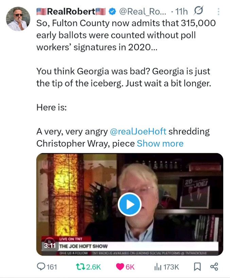Expand the post with Show more

160,144
